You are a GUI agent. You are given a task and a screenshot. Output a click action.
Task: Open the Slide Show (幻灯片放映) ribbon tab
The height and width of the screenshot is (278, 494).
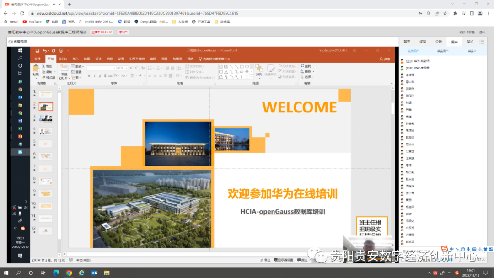click(137, 59)
